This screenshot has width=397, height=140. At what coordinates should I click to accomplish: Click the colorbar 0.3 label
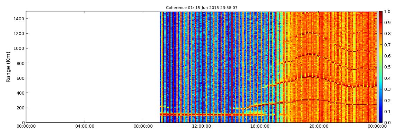tap(387, 89)
